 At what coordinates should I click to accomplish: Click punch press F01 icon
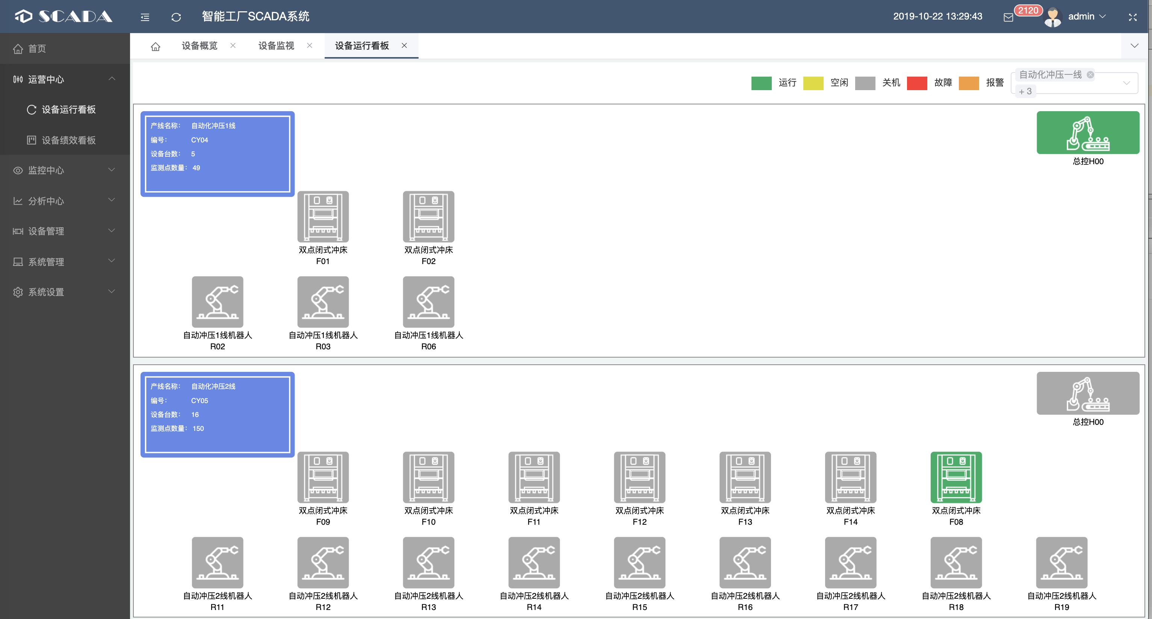click(323, 216)
